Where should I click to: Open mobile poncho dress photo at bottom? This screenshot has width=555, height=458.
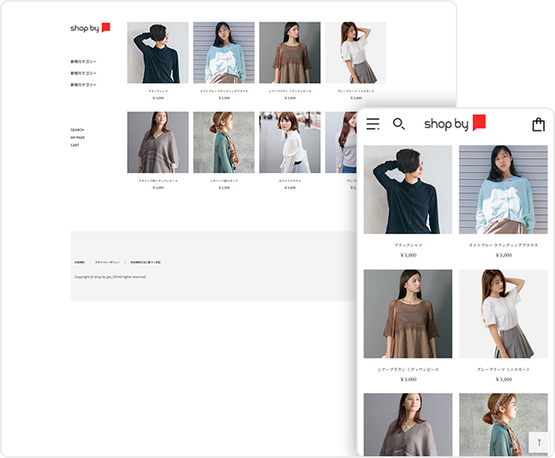tap(407, 424)
